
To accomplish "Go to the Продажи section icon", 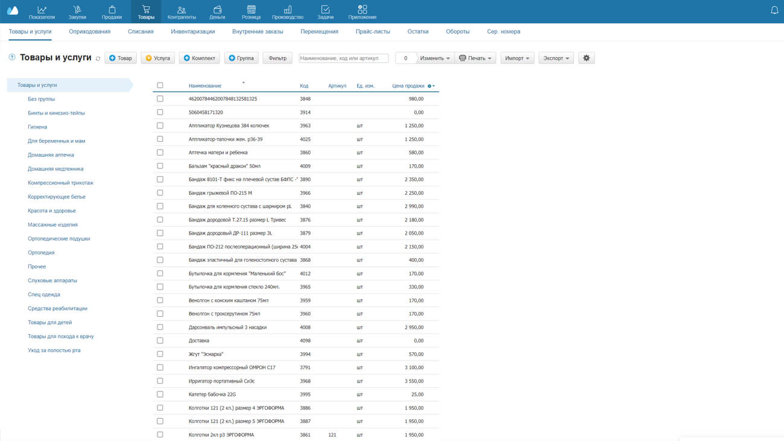I will 112,10.
